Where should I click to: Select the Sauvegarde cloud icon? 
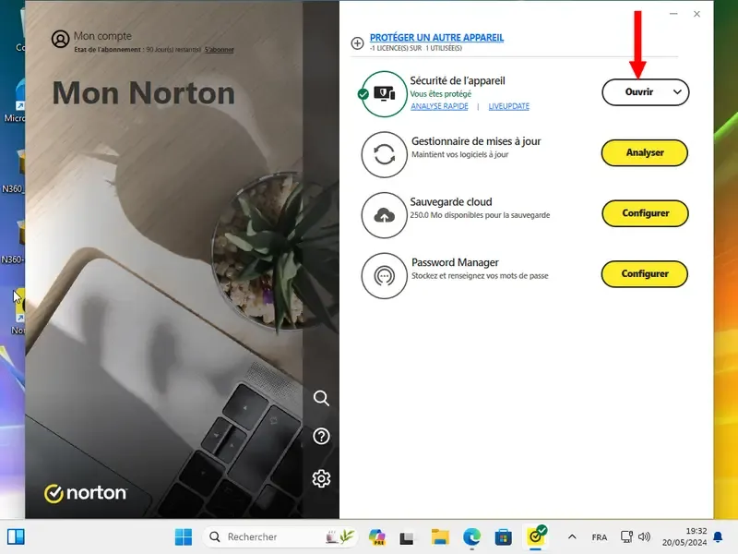tap(384, 215)
